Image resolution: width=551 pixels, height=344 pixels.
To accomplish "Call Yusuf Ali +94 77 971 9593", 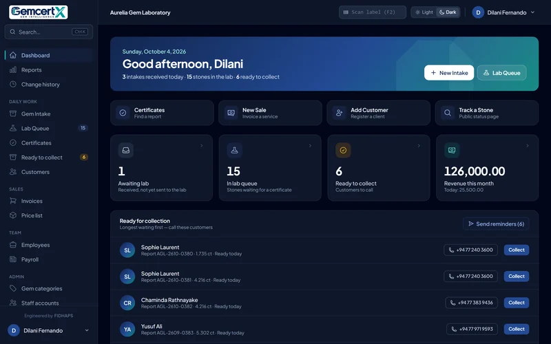I will point(472,329).
